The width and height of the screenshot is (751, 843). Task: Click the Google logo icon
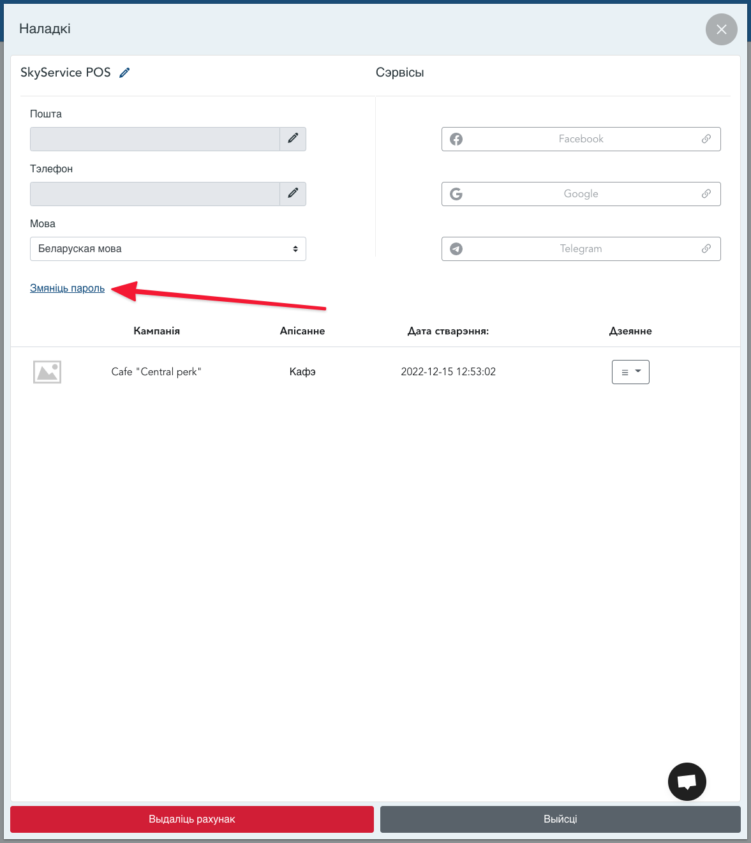[456, 194]
